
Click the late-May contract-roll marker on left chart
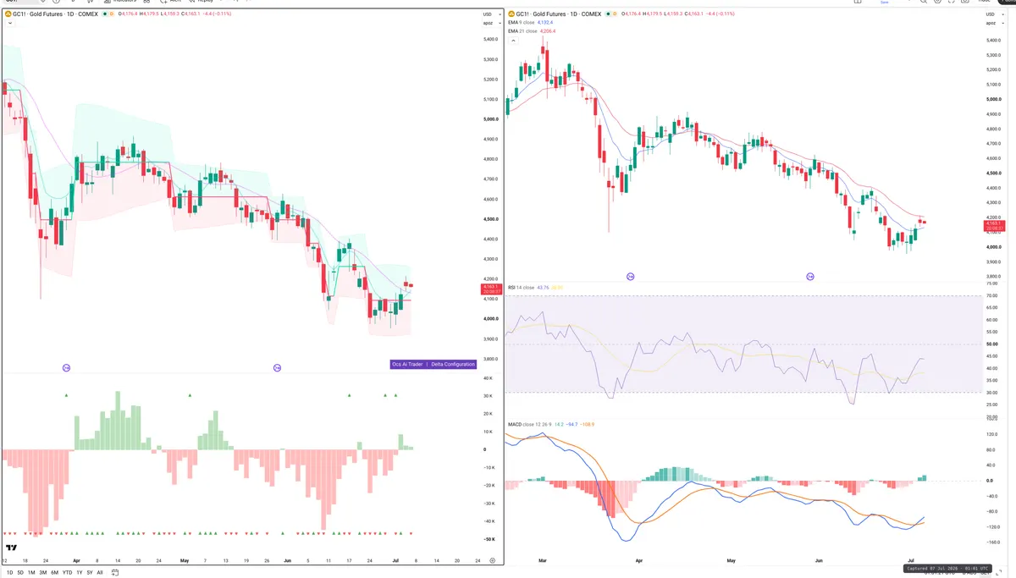[277, 367]
